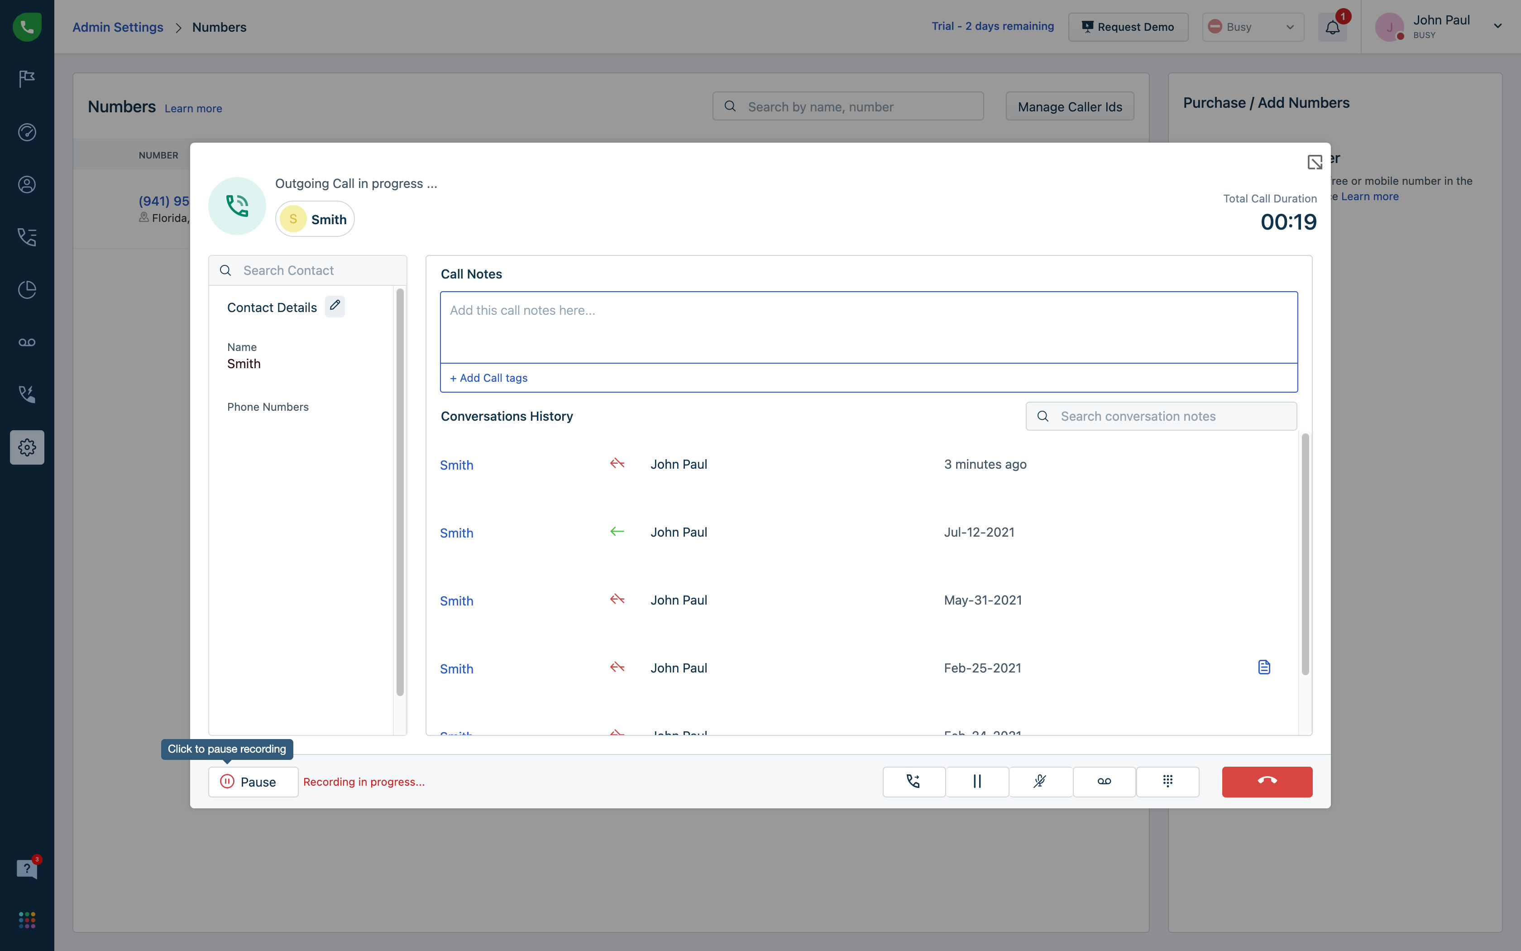
Task: Open call logs in left sidebar
Action: (x=27, y=237)
